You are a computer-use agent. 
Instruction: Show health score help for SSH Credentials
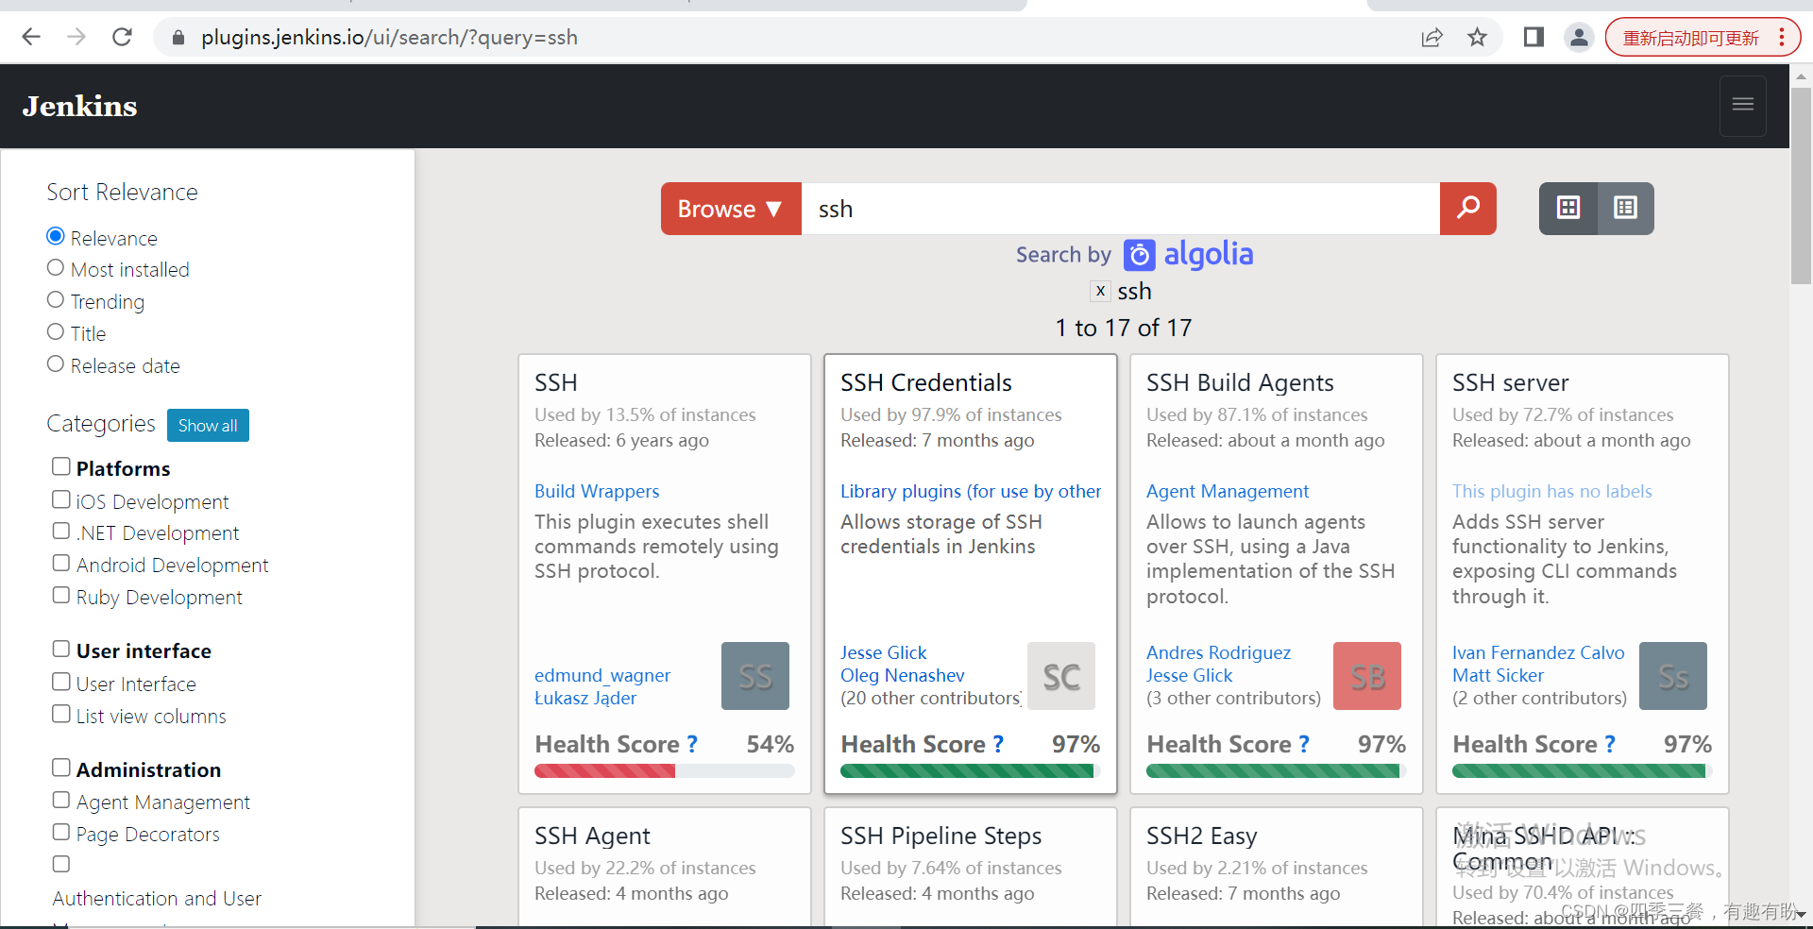pos(998,745)
